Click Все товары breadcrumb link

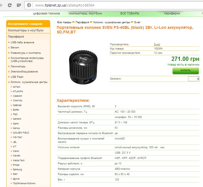(64, 22)
